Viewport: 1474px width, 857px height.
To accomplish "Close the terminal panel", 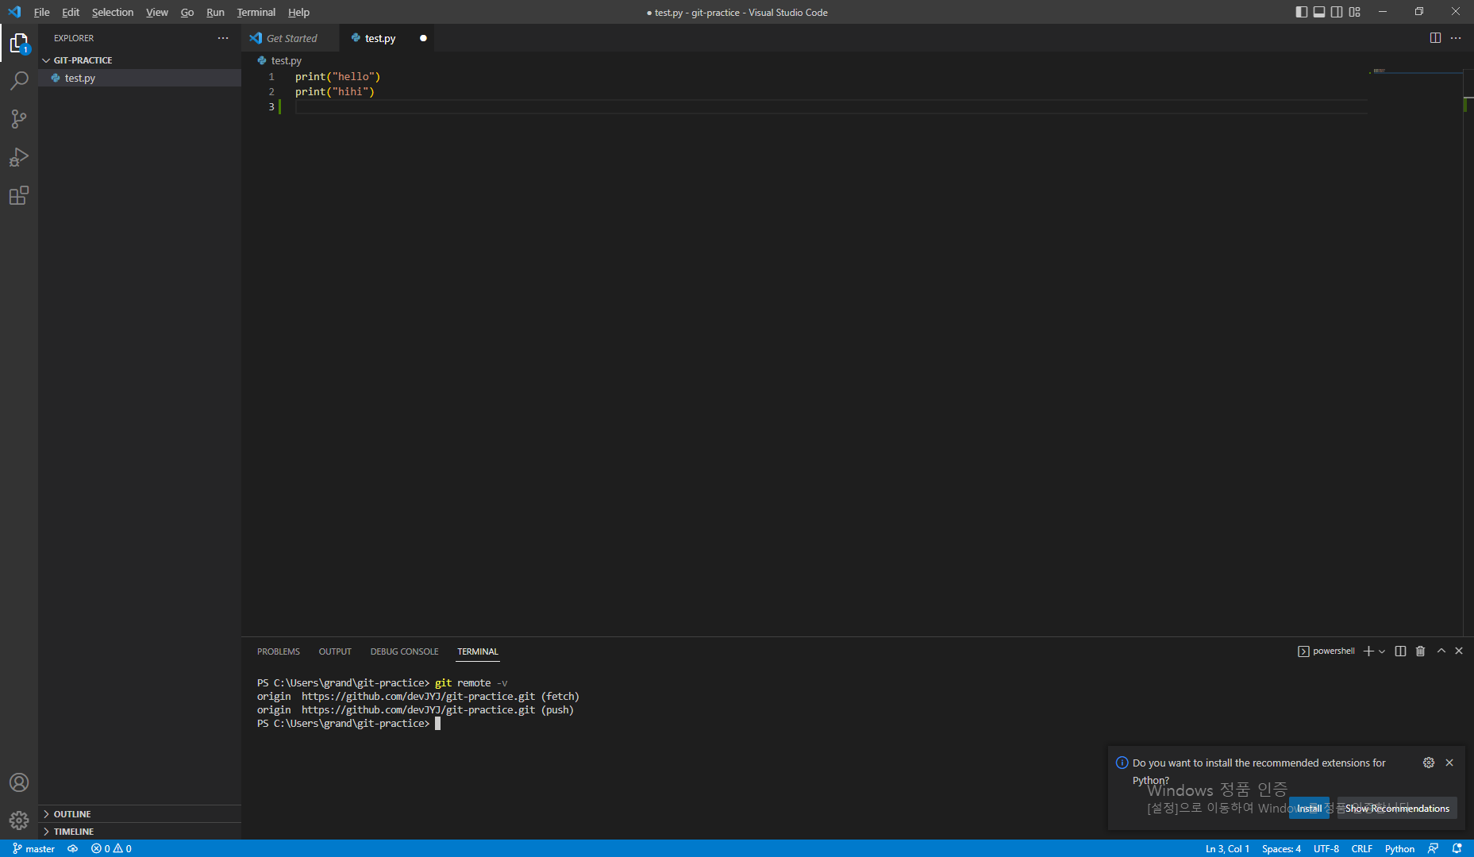I will (1459, 651).
